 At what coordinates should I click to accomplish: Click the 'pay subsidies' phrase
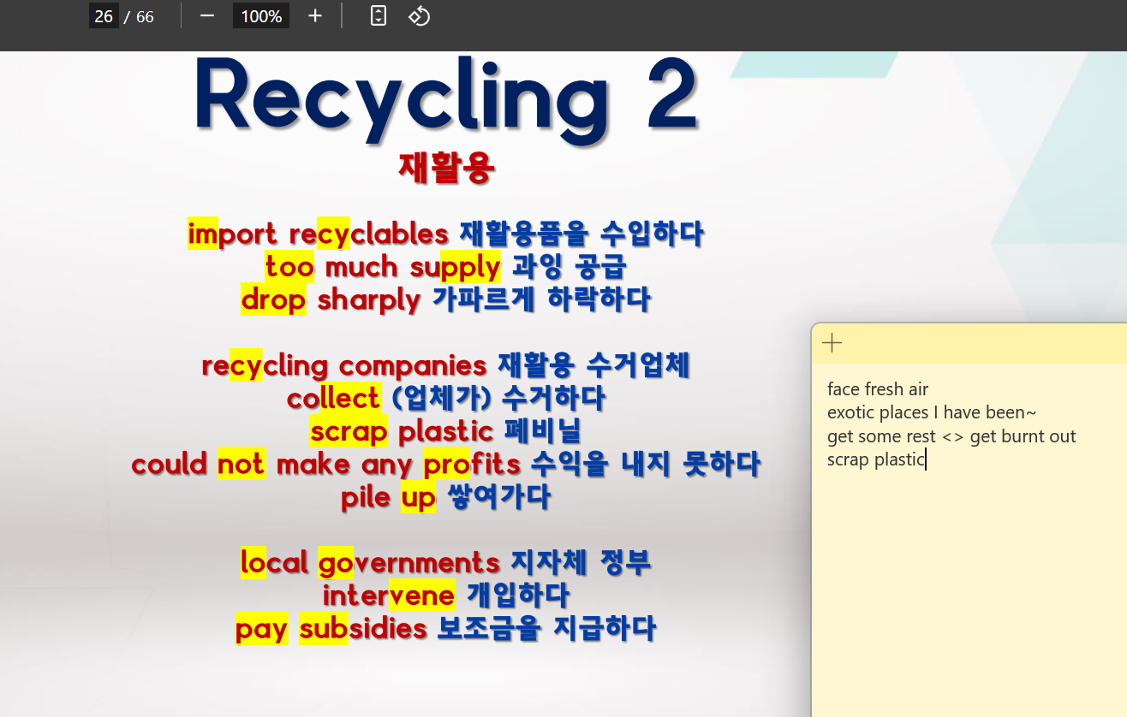pyautogui.click(x=331, y=629)
